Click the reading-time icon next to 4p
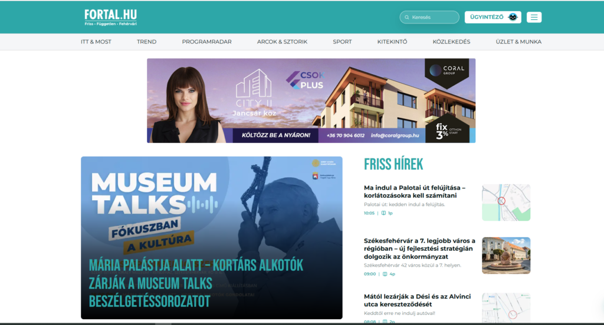Viewport: 604px width, 325px height. click(385, 274)
